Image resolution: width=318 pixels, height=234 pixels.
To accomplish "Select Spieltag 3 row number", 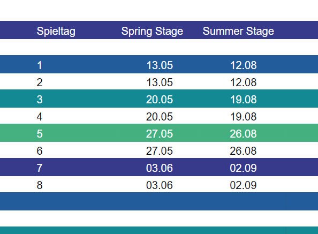I will point(40,100).
